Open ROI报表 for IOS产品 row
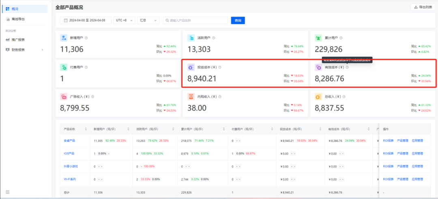 (x=388, y=154)
